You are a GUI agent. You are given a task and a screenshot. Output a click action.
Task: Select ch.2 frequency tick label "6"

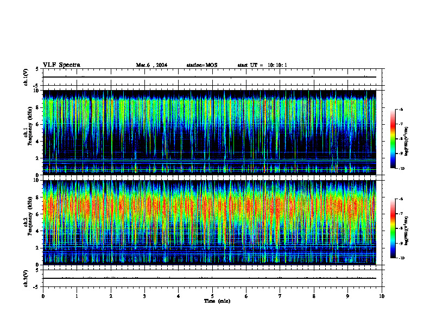37,214
